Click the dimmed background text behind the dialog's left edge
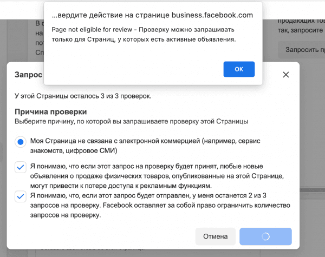 click(40, 38)
